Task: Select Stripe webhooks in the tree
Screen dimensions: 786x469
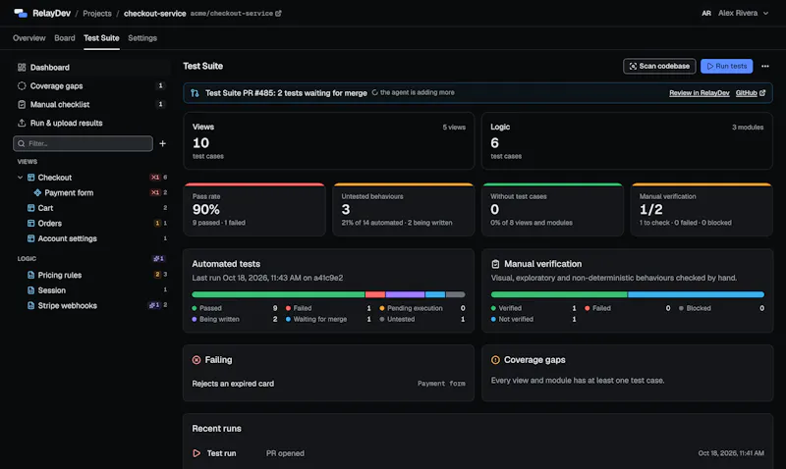Action: click(67, 305)
